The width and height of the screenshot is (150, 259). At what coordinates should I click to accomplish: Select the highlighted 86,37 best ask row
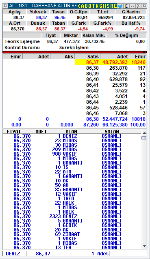click(x=111, y=62)
